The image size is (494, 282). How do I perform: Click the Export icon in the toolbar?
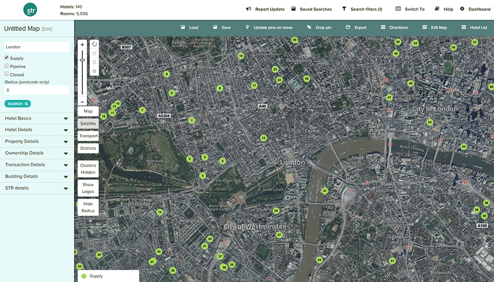348,27
